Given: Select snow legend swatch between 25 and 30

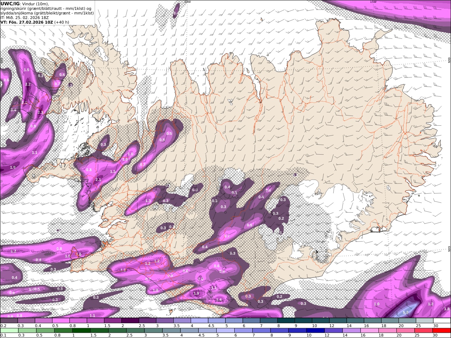Looking at the screenshot, I should pos(425,321).
